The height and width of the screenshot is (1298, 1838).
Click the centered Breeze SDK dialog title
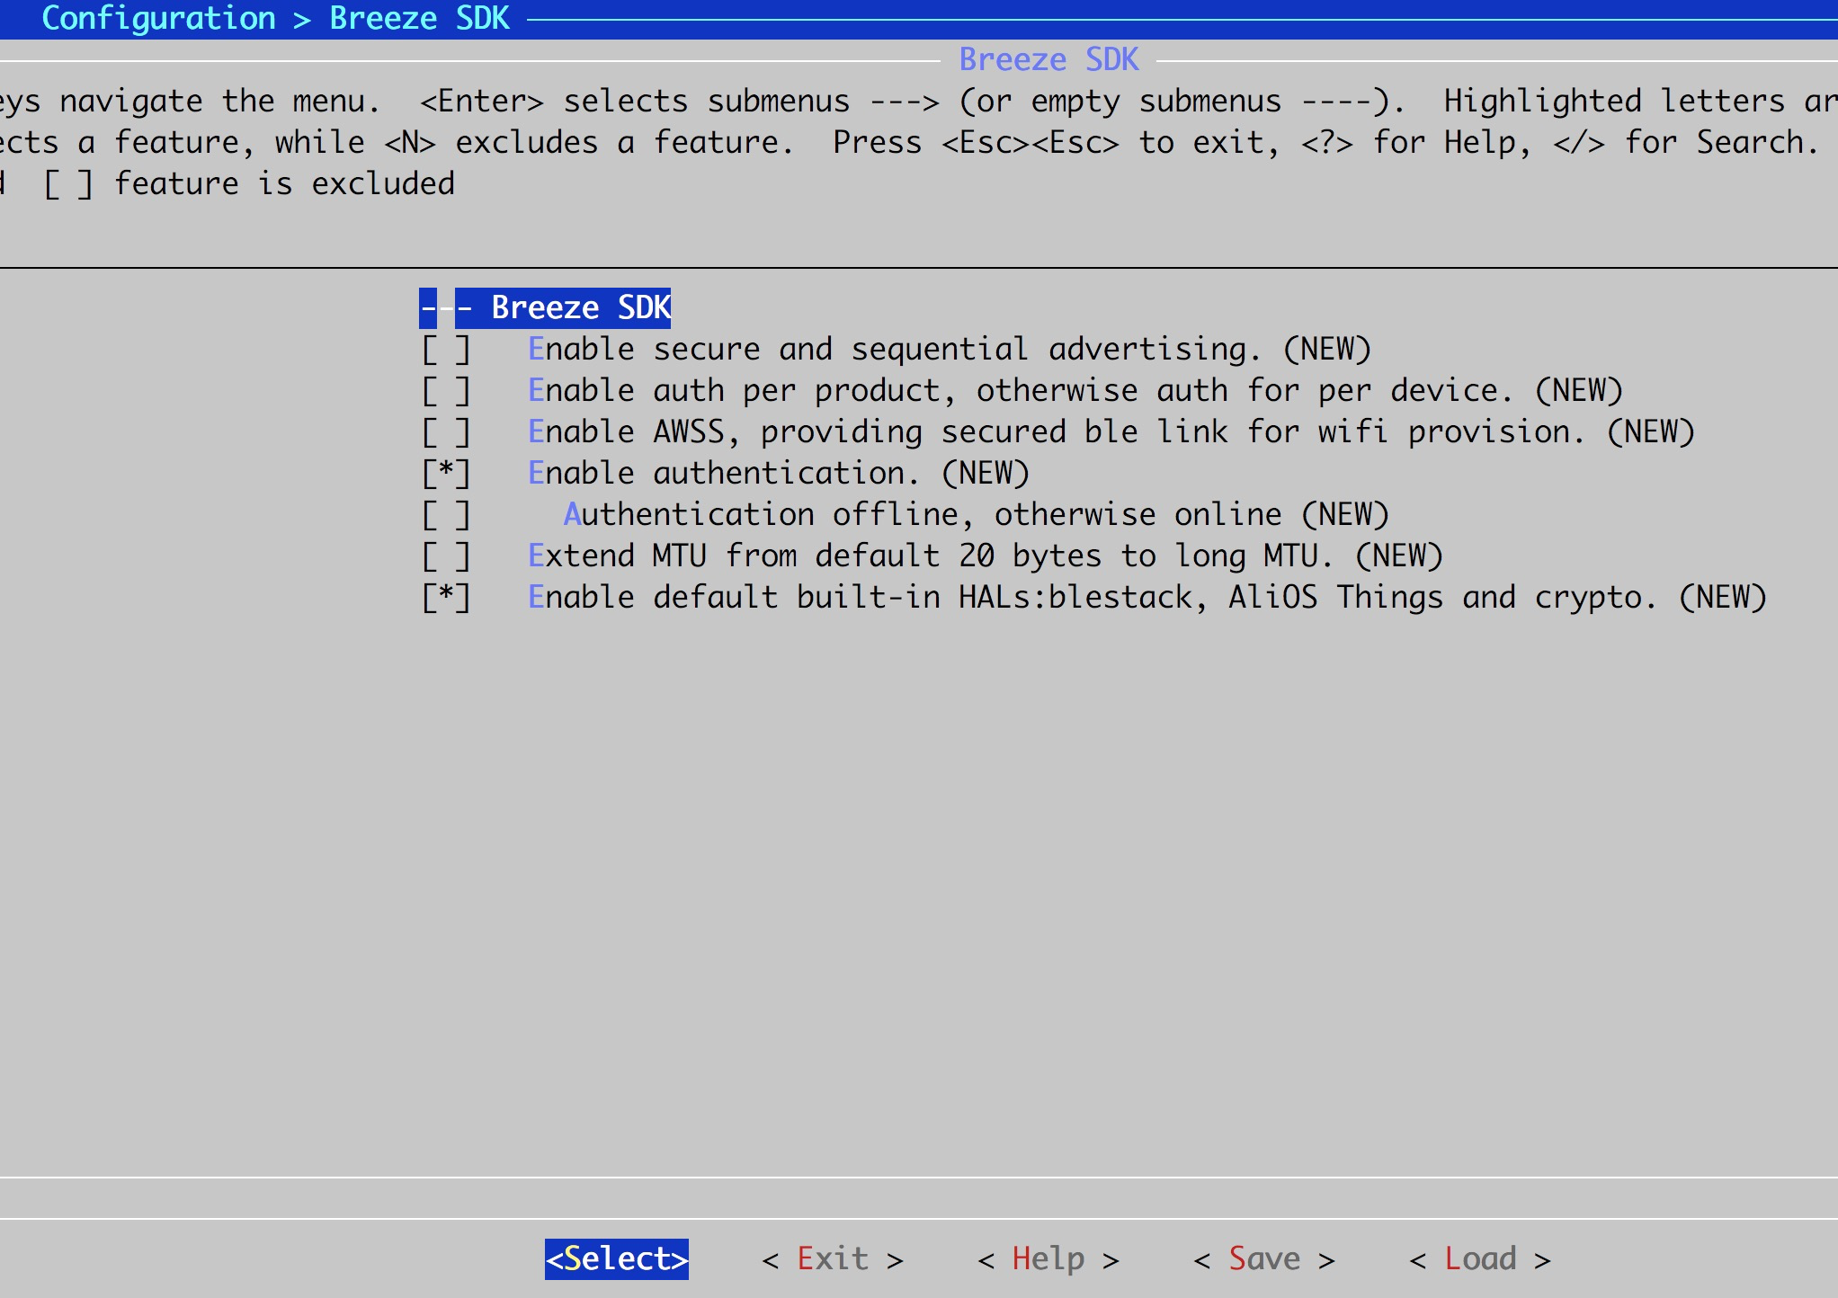coord(1048,59)
